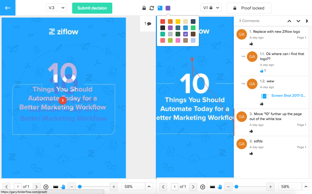Open the comment count bubble icon
The image size is (312, 194).
coord(148,24)
